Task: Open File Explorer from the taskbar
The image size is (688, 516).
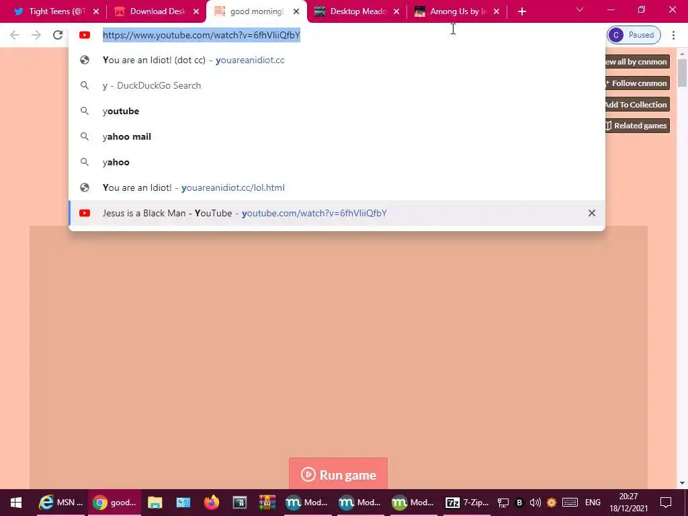Action: point(155,503)
